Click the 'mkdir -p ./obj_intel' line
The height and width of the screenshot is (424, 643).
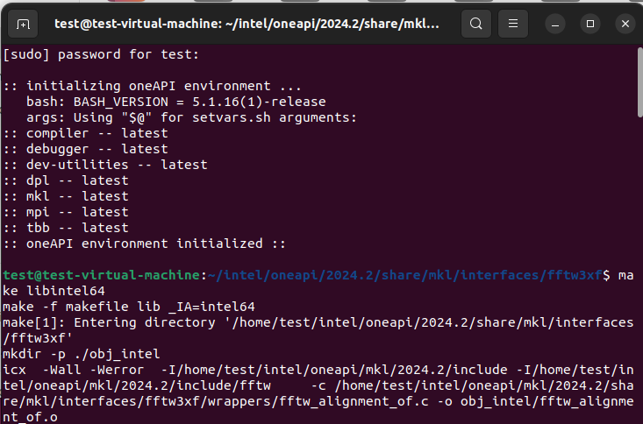pyautogui.click(x=82, y=354)
